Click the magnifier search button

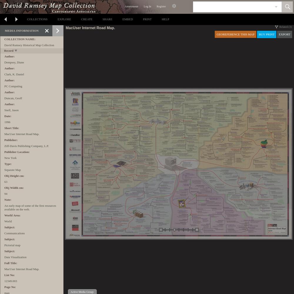(x=288, y=7)
